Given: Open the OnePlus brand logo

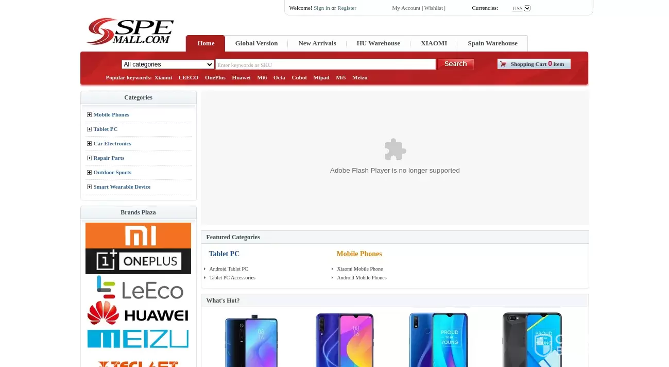Looking at the screenshot, I should tap(138, 261).
